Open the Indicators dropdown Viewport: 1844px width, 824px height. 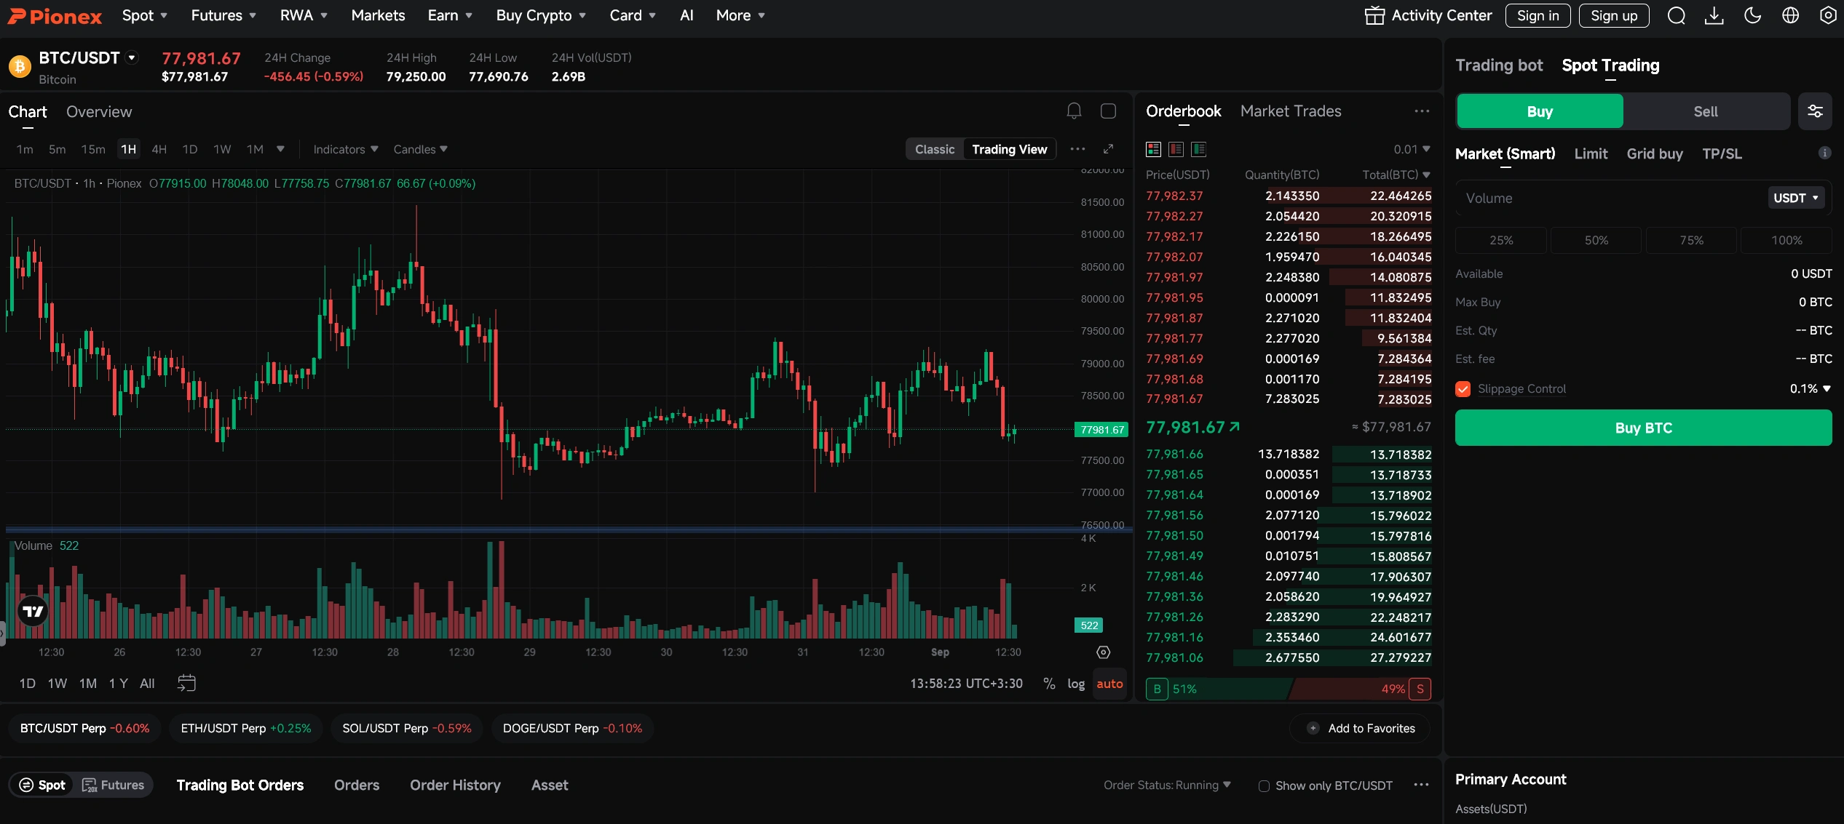pyautogui.click(x=346, y=149)
